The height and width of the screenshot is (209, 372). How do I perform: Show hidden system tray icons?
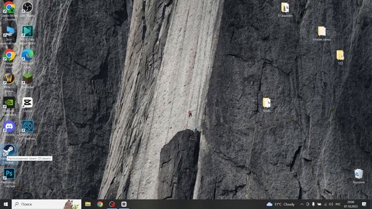(x=302, y=204)
